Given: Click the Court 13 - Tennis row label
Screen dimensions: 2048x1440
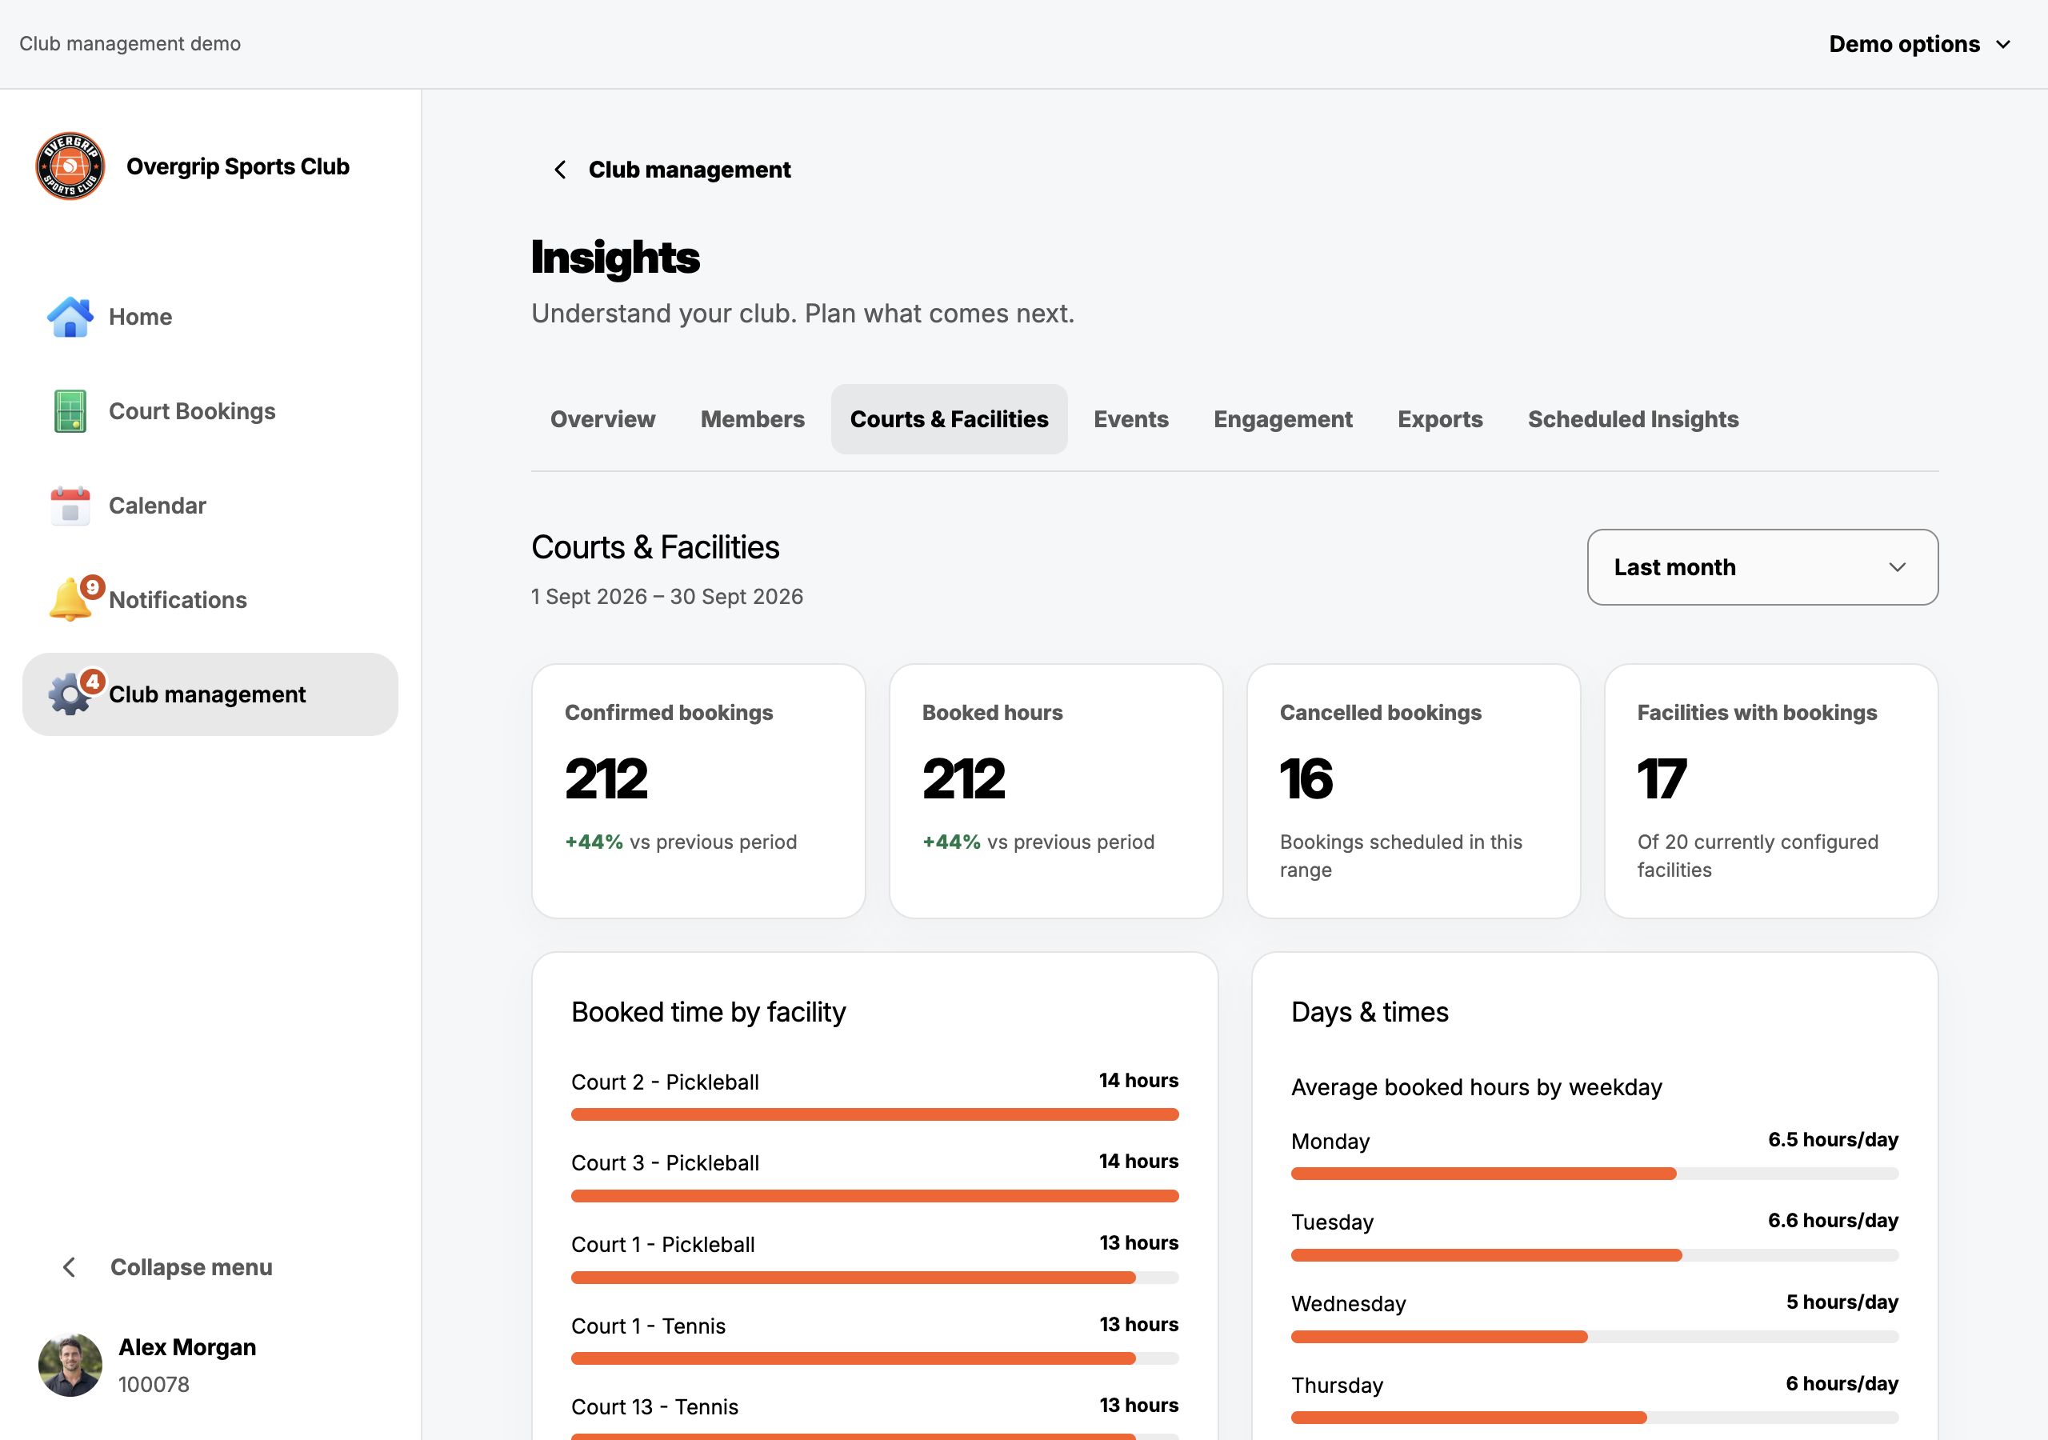Looking at the screenshot, I should pyautogui.click(x=654, y=1407).
